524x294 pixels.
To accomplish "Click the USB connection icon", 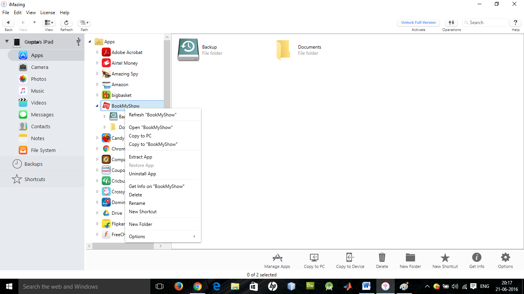I will [79, 41].
